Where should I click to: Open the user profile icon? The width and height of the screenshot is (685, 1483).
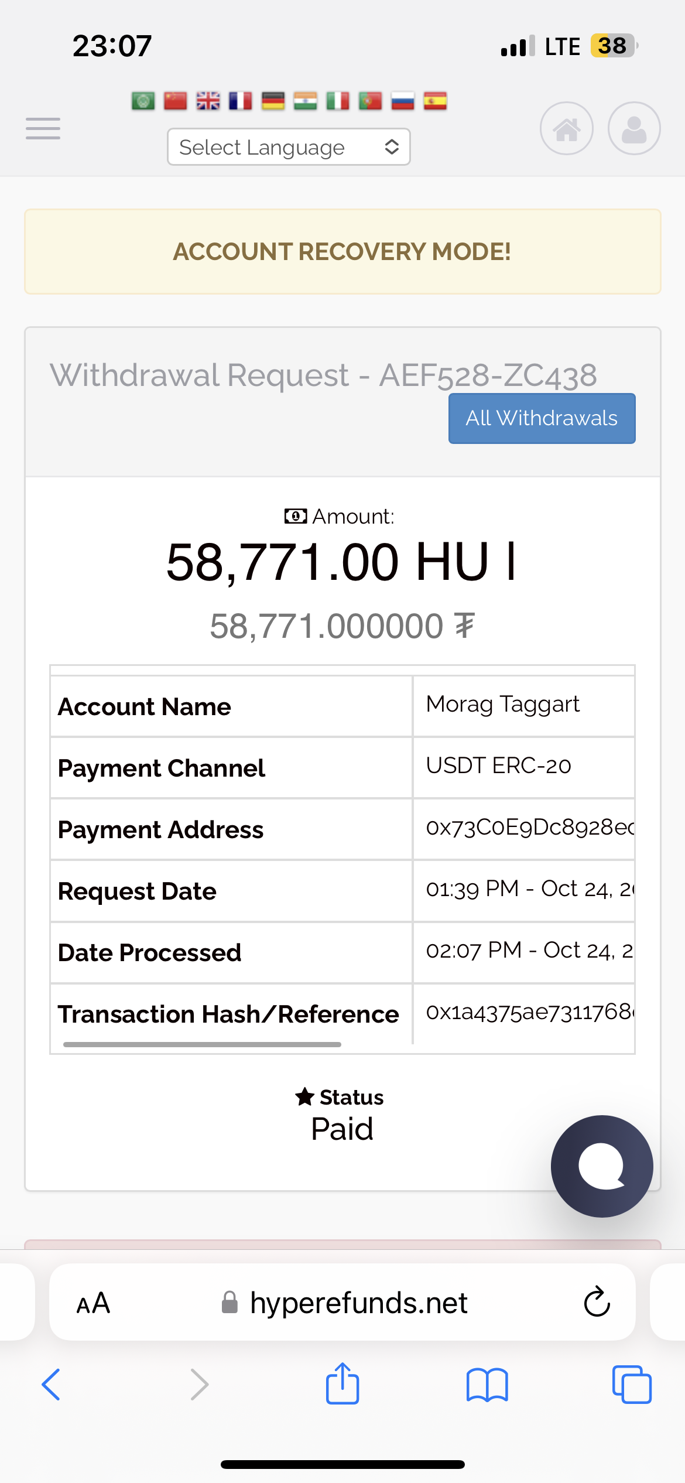click(634, 128)
